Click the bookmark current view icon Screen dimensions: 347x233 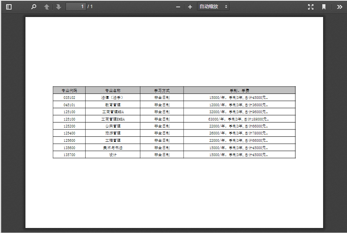(324, 7)
